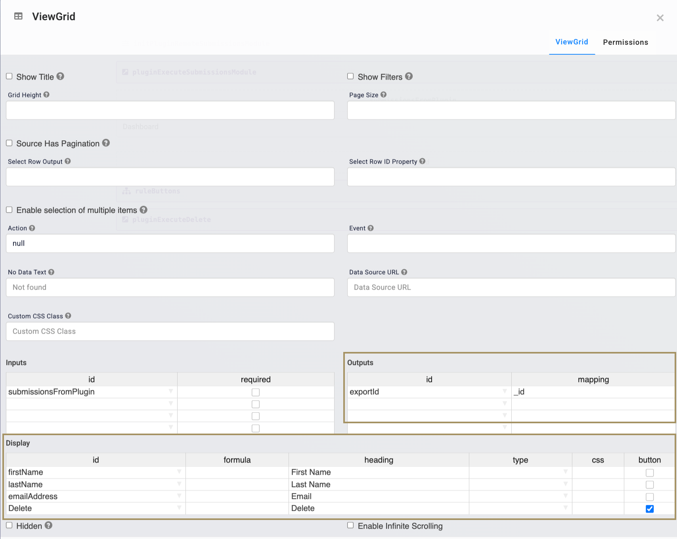Screen dimensions: 677x539
Task: Click the ViewGrid grid icon in the header
Action: [x=18, y=16]
